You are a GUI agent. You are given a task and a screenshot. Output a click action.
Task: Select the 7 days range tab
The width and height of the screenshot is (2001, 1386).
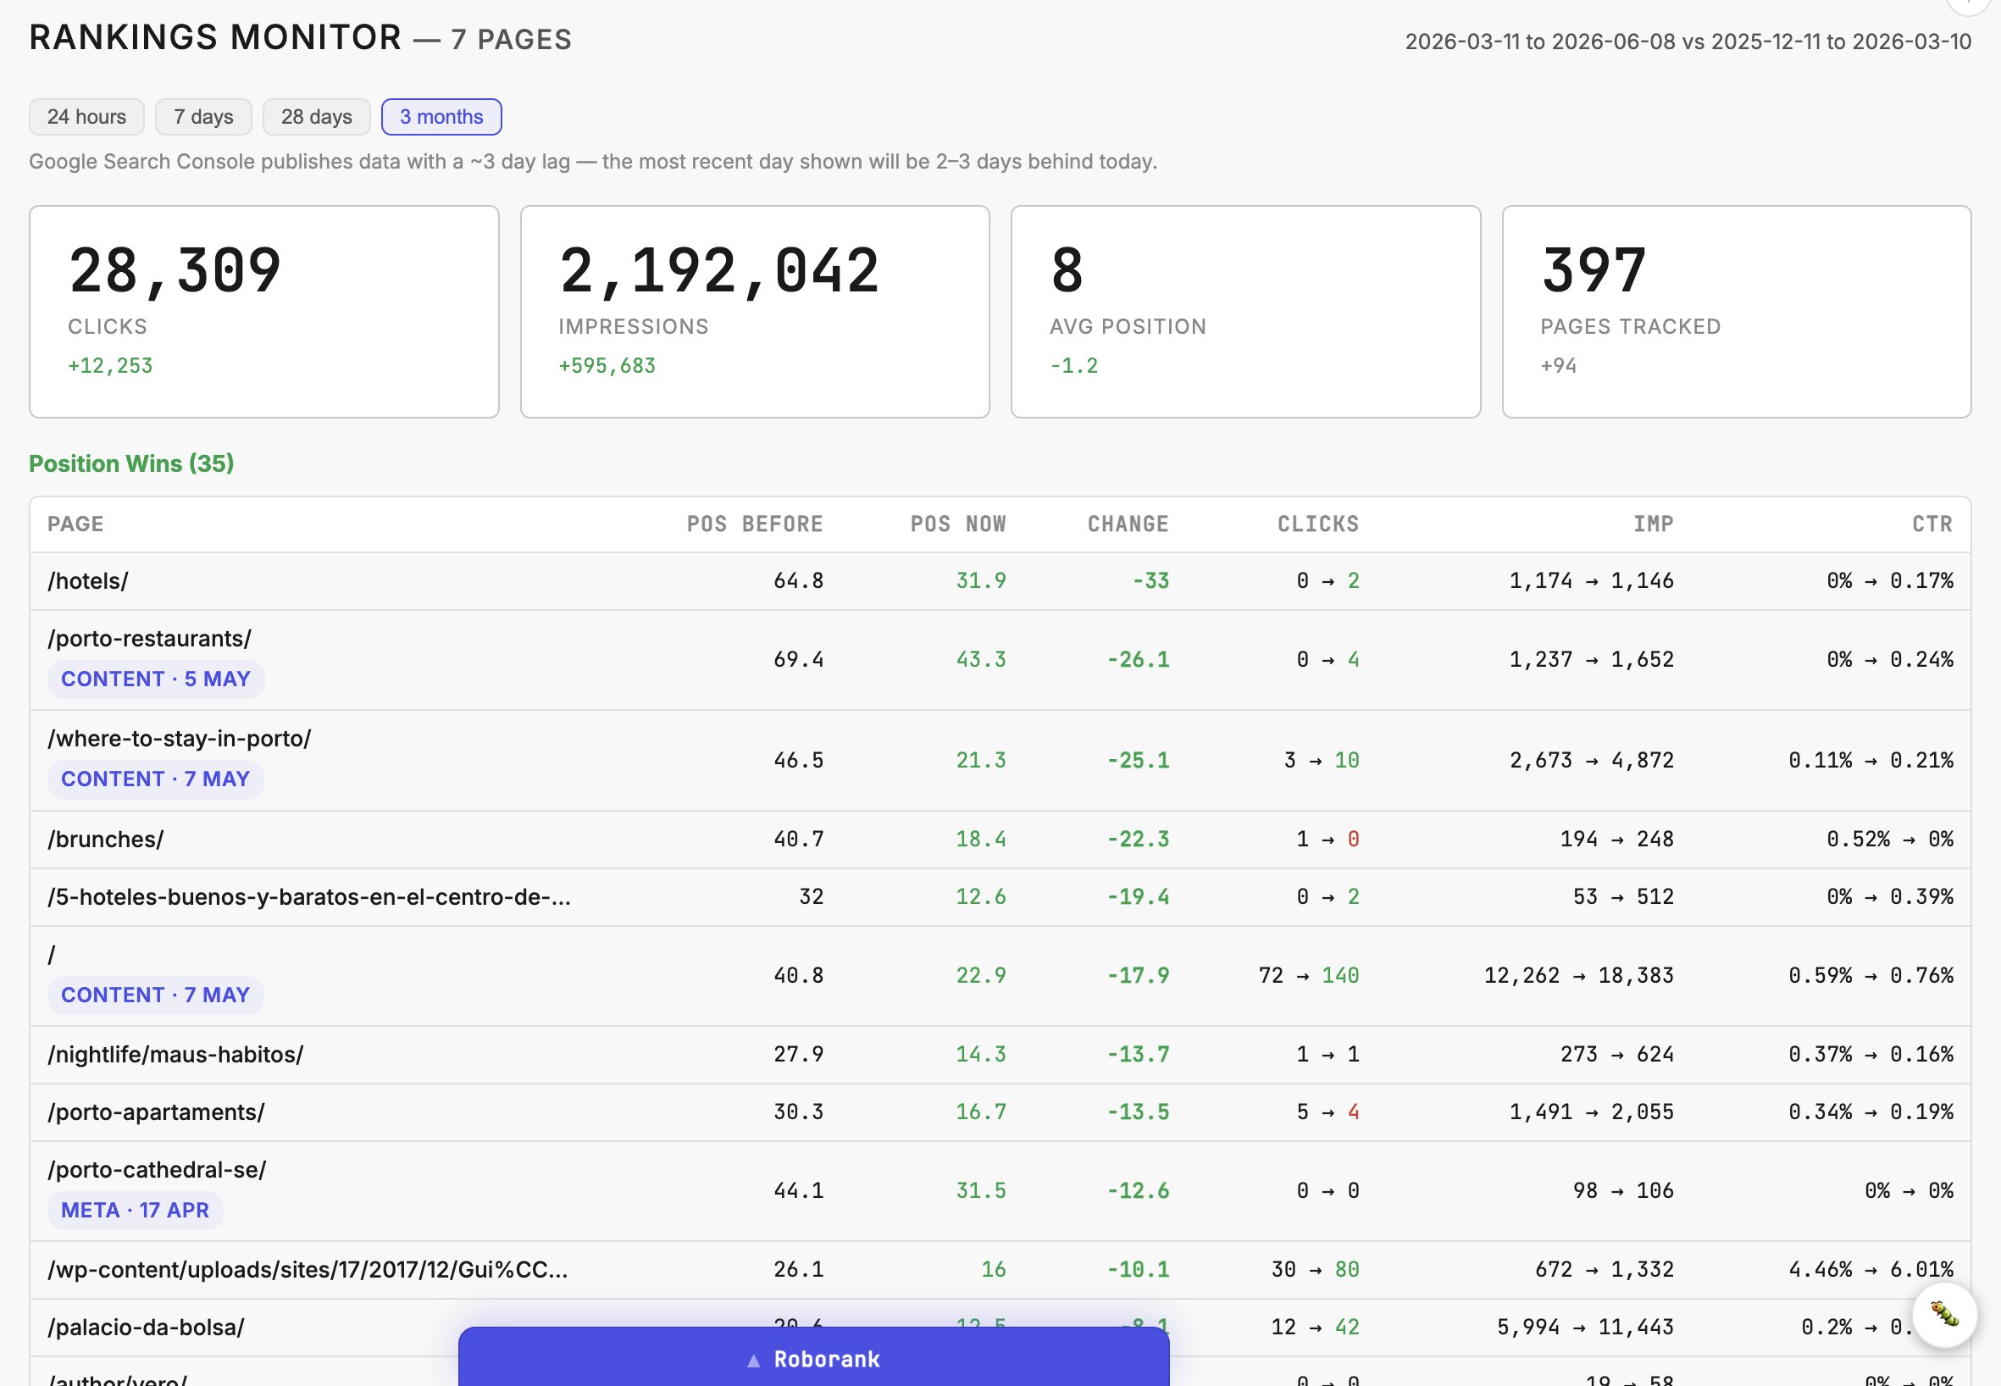tap(203, 116)
